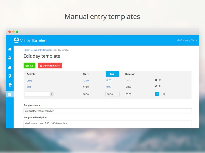Delete the Rest row via trash icon

[160, 87]
